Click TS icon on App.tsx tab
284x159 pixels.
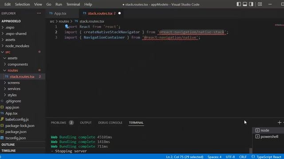[x=51, y=13]
